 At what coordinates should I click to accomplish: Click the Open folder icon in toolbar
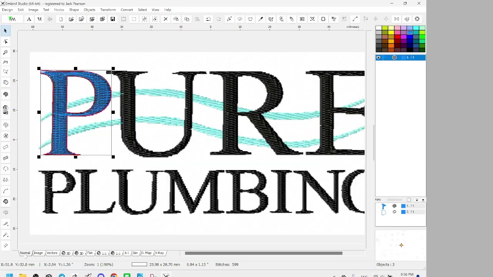[x=71, y=19]
